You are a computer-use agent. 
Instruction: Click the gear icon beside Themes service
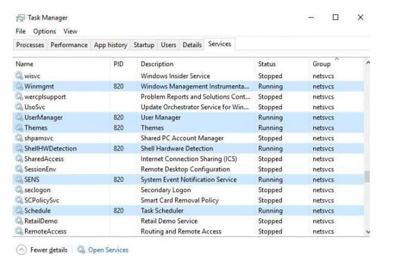[x=19, y=128]
